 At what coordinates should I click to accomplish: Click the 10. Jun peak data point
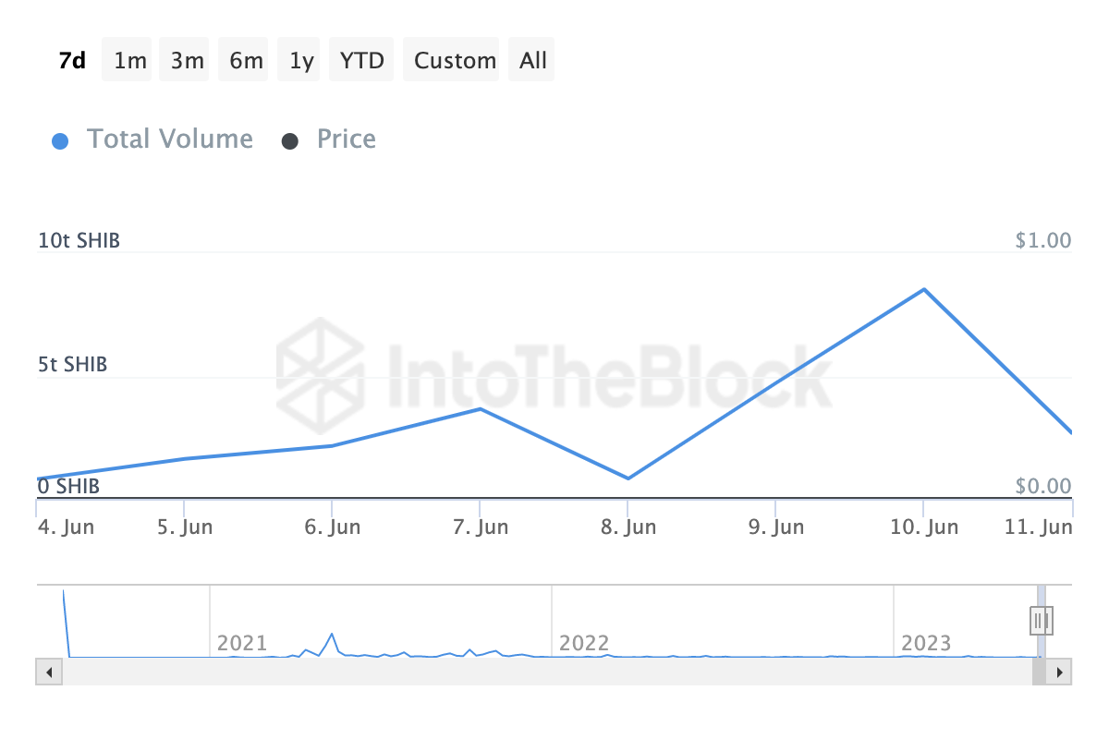[x=923, y=290]
